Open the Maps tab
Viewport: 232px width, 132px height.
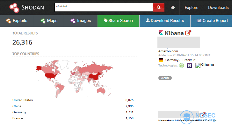(x=49, y=21)
